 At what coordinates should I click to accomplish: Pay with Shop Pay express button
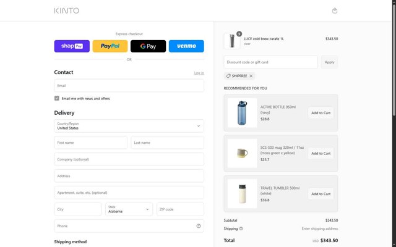(72, 46)
